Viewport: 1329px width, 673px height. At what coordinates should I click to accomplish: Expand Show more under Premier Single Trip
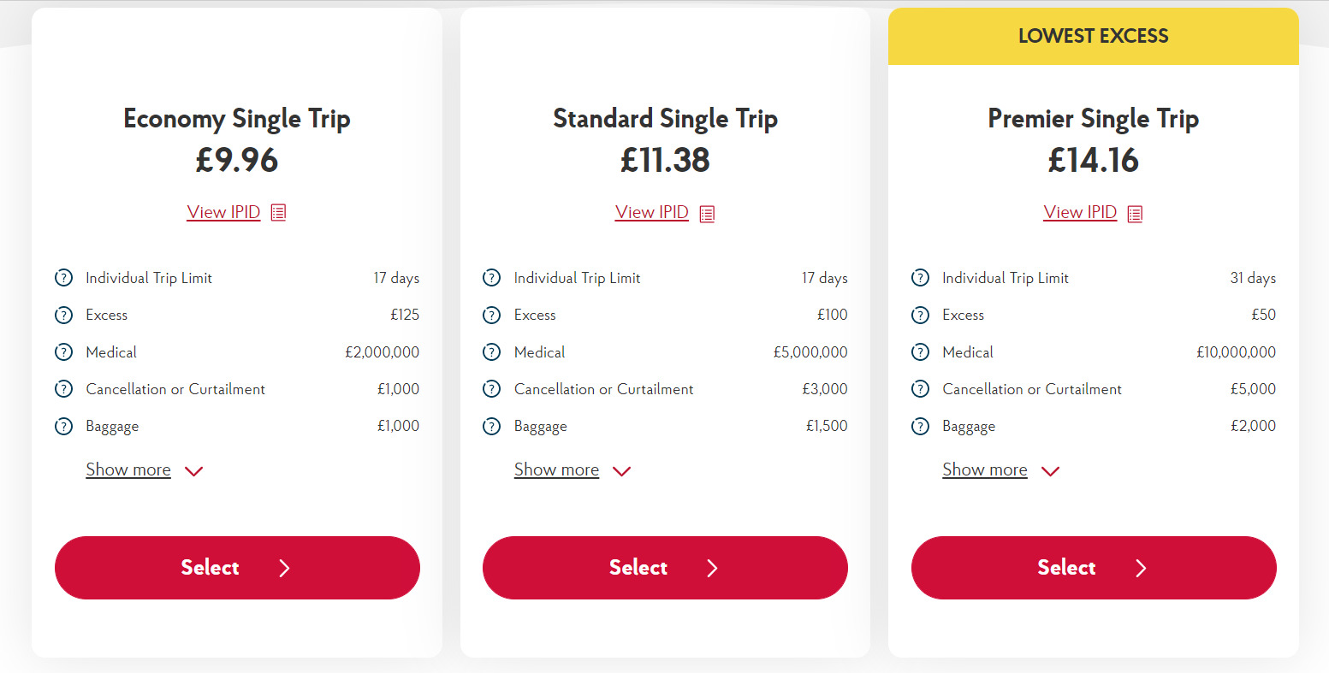tap(985, 470)
